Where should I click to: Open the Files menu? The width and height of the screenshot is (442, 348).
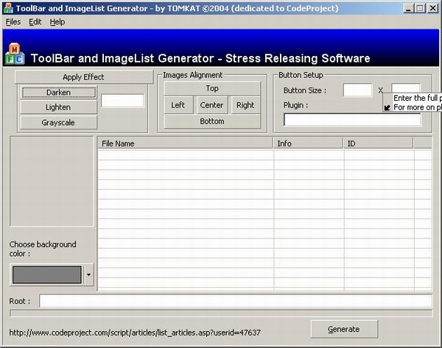pyautogui.click(x=13, y=21)
